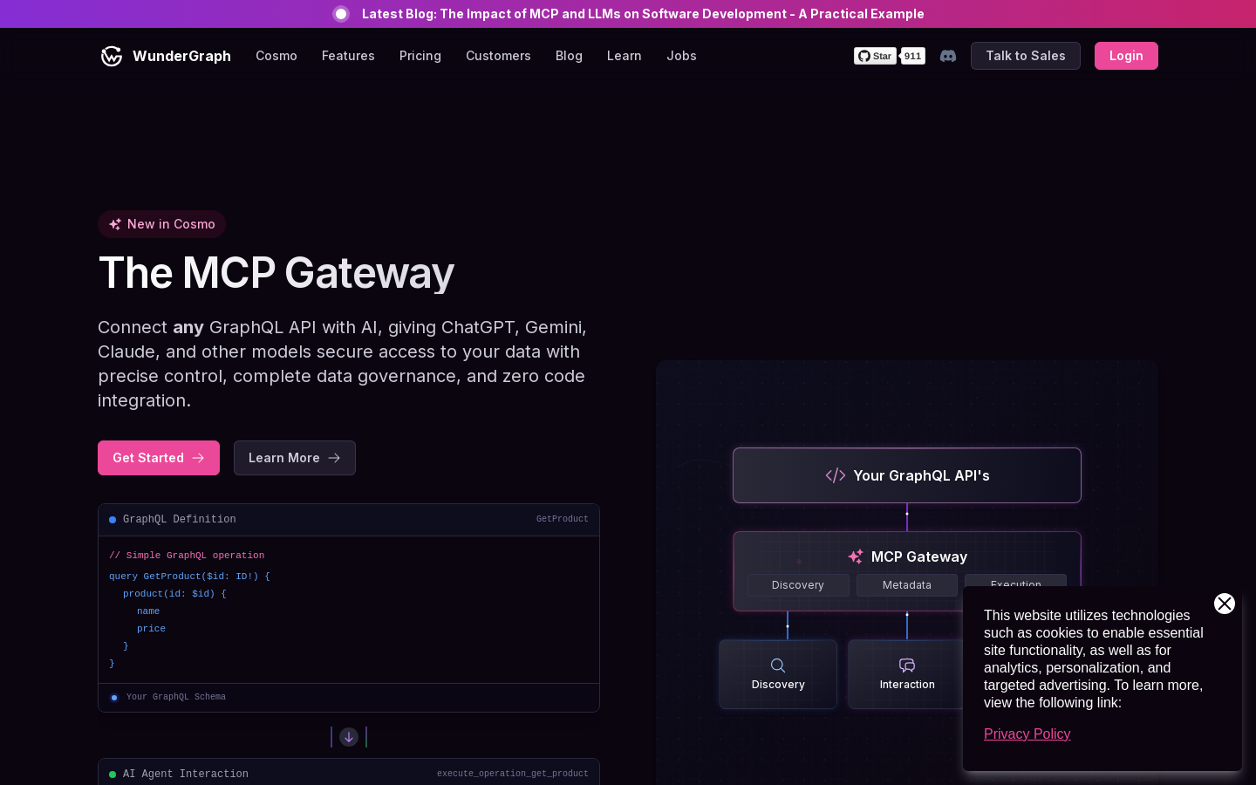
Task: Open the Learn menu
Action: (625, 56)
